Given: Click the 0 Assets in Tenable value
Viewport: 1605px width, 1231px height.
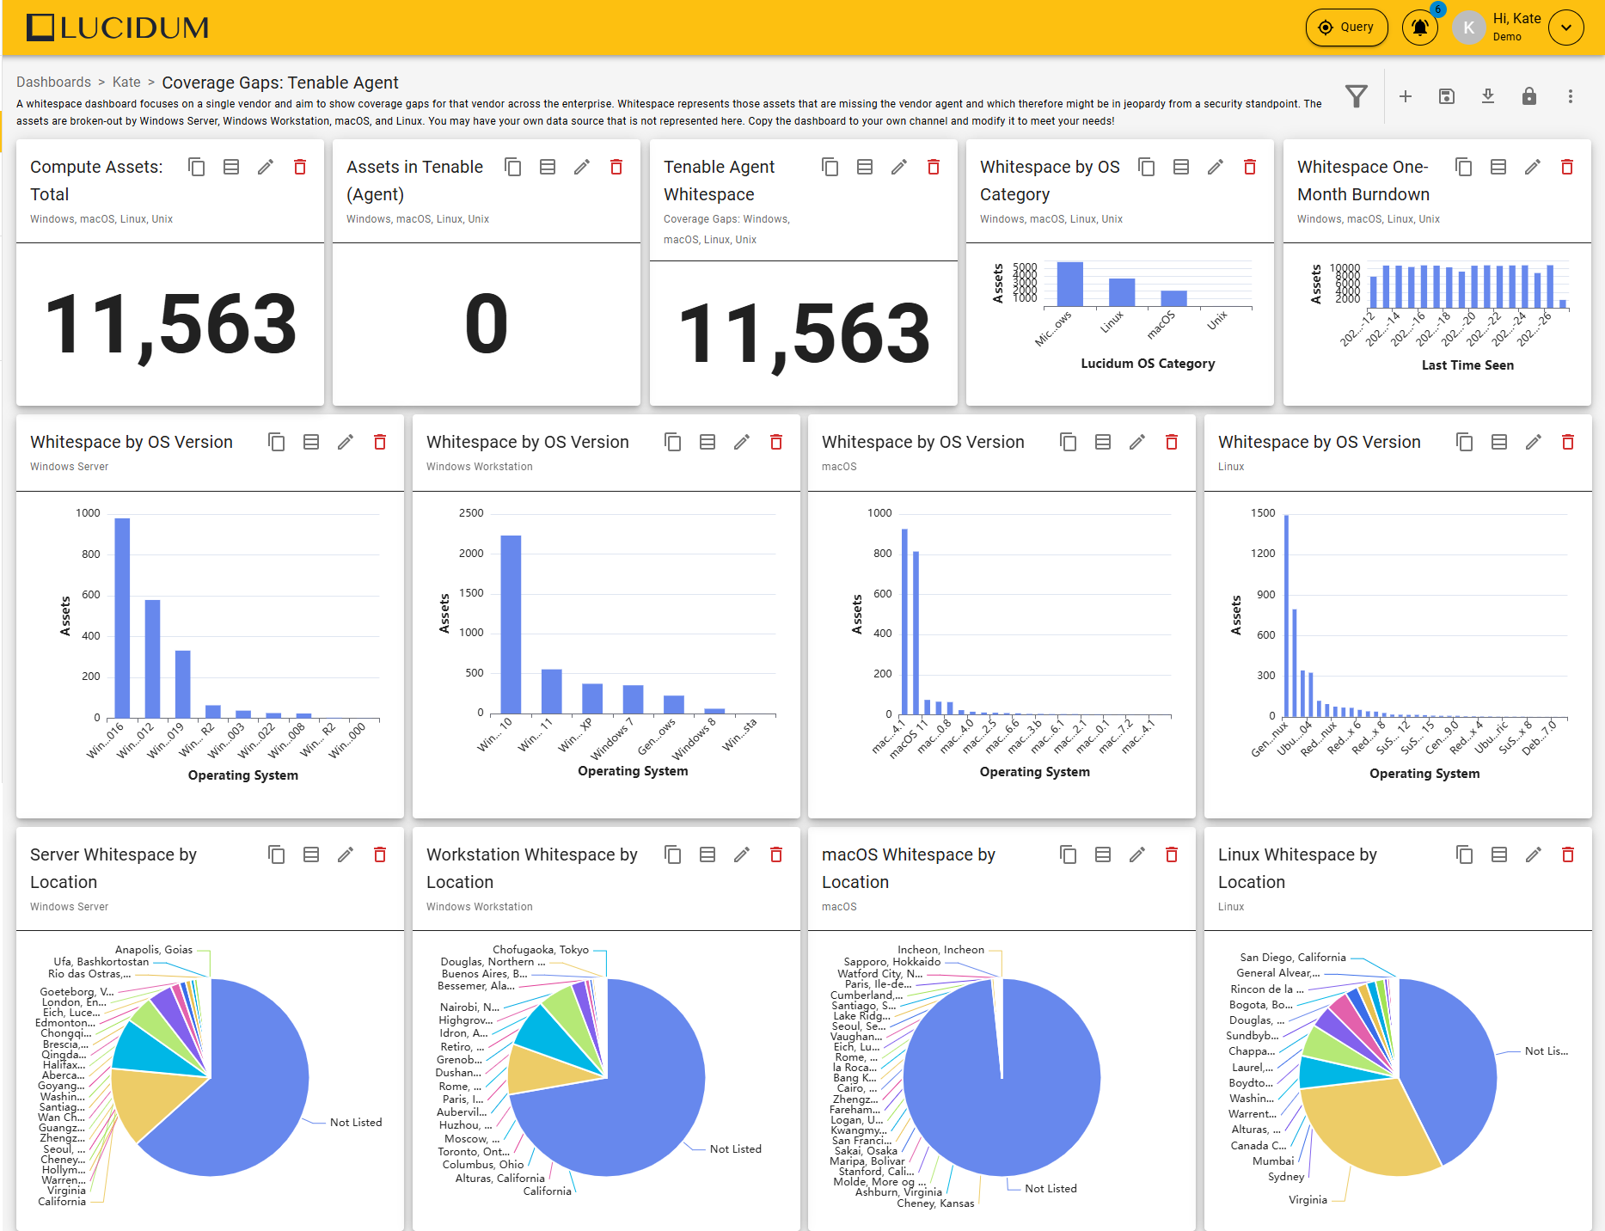Looking at the screenshot, I should click(x=487, y=323).
